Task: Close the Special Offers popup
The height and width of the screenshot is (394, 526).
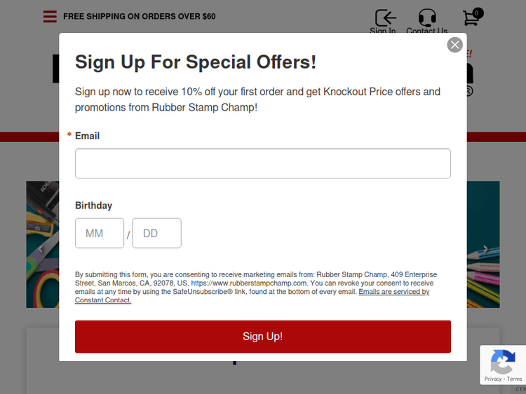Action: [455, 45]
